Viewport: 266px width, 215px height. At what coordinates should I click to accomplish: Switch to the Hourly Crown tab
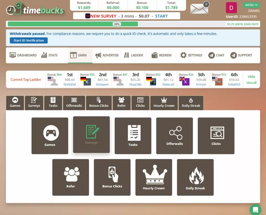pyautogui.click(x=164, y=103)
